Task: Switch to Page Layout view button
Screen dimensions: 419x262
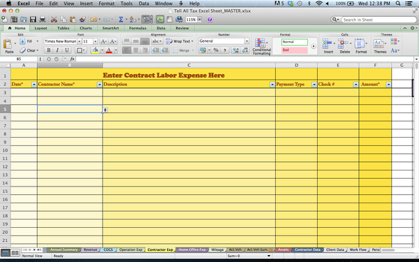Action: pos(15,253)
